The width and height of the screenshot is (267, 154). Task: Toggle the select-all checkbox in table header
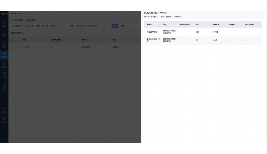[x=16, y=40]
